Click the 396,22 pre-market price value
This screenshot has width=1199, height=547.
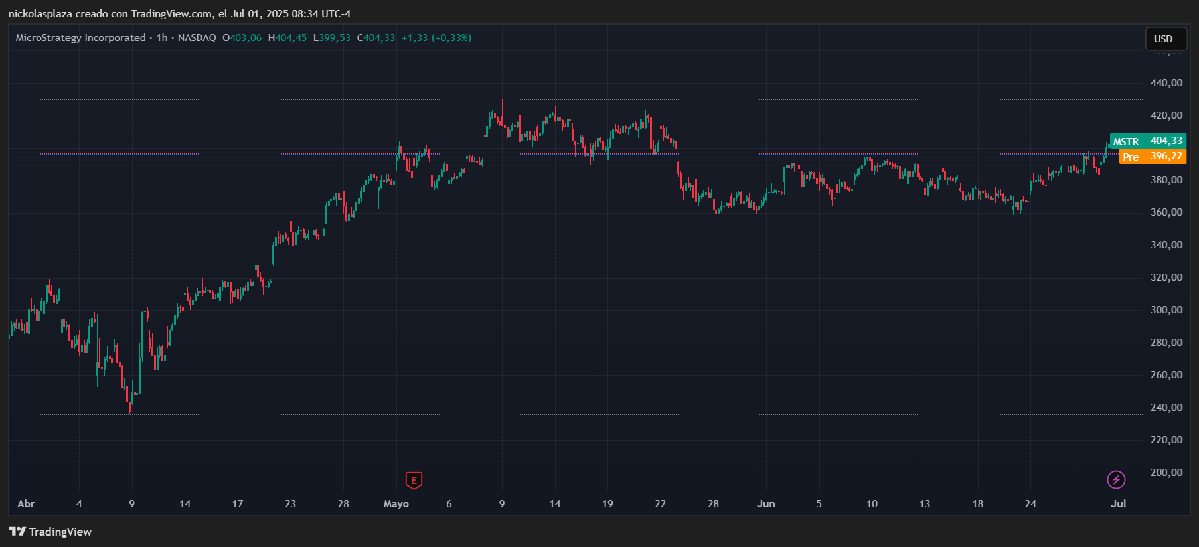pos(1166,156)
